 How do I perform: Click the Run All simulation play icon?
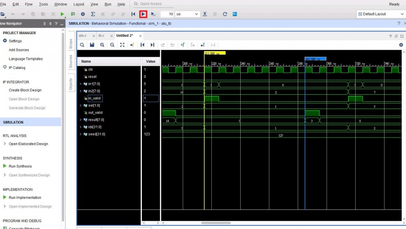pyautogui.click(x=143, y=14)
